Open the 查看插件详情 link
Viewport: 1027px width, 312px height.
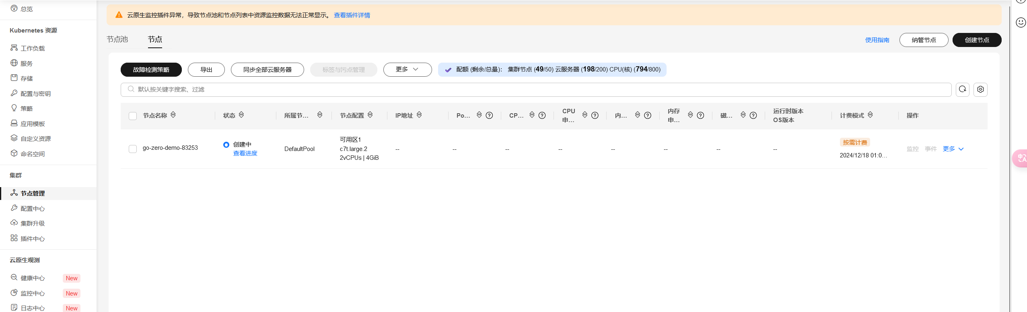tap(352, 15)
